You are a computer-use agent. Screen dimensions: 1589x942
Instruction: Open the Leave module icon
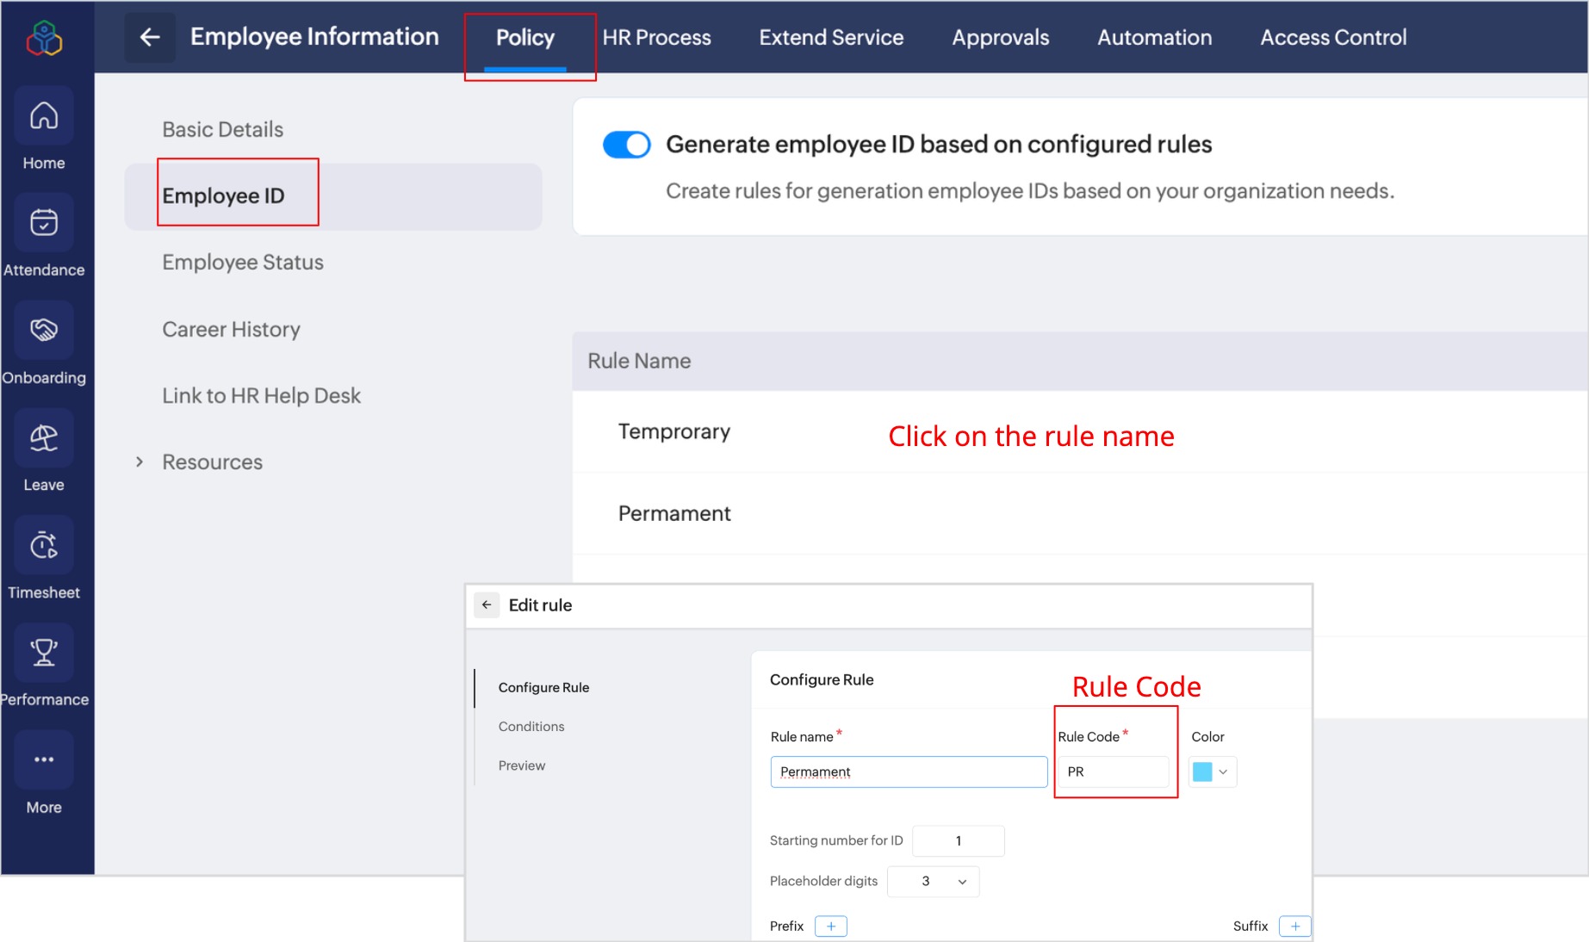(x=44, y=438)
